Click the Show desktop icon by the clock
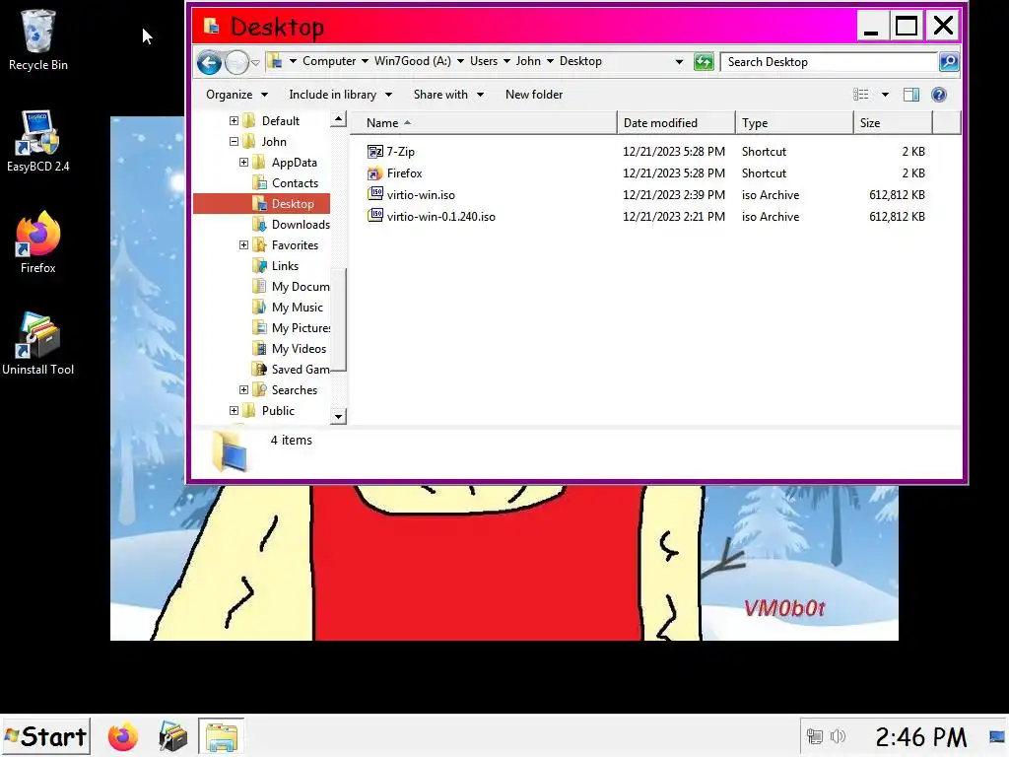The height and width of the screenshot is (757, 1009). point(997,736)
